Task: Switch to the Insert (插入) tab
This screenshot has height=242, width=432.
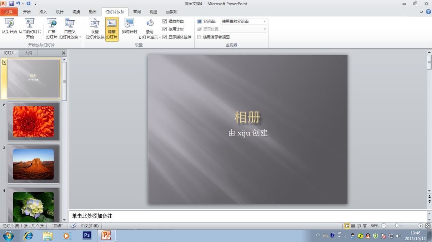Action: click(x=43, y=12)
